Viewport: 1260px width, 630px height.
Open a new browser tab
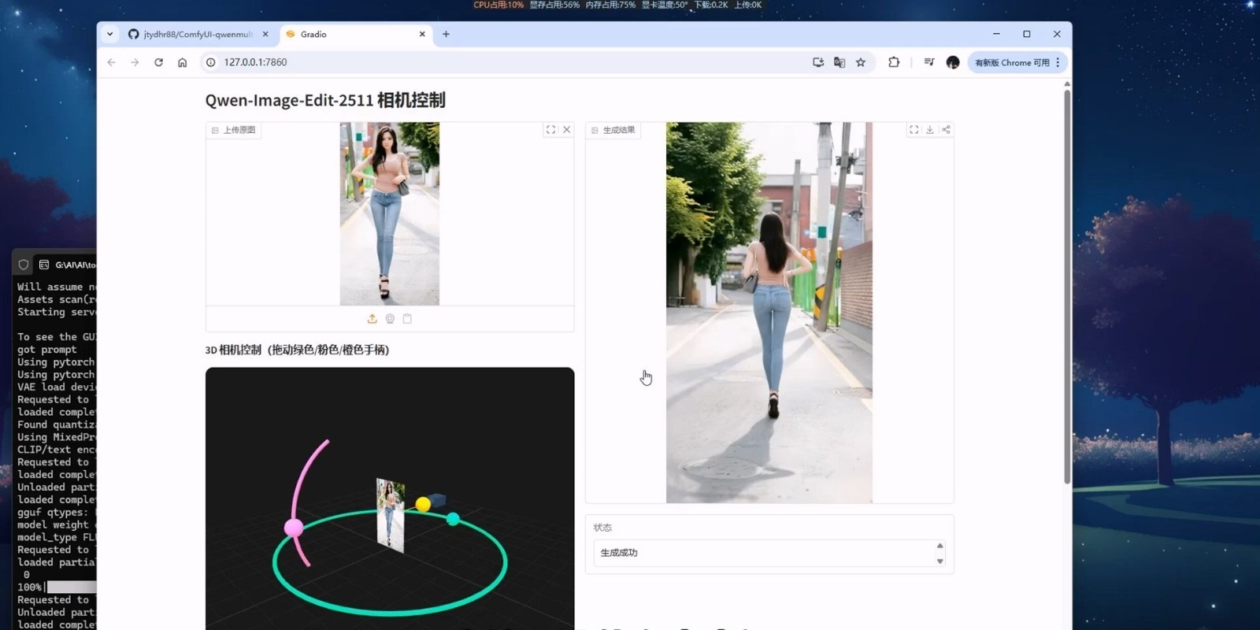(x=446, y=34)
